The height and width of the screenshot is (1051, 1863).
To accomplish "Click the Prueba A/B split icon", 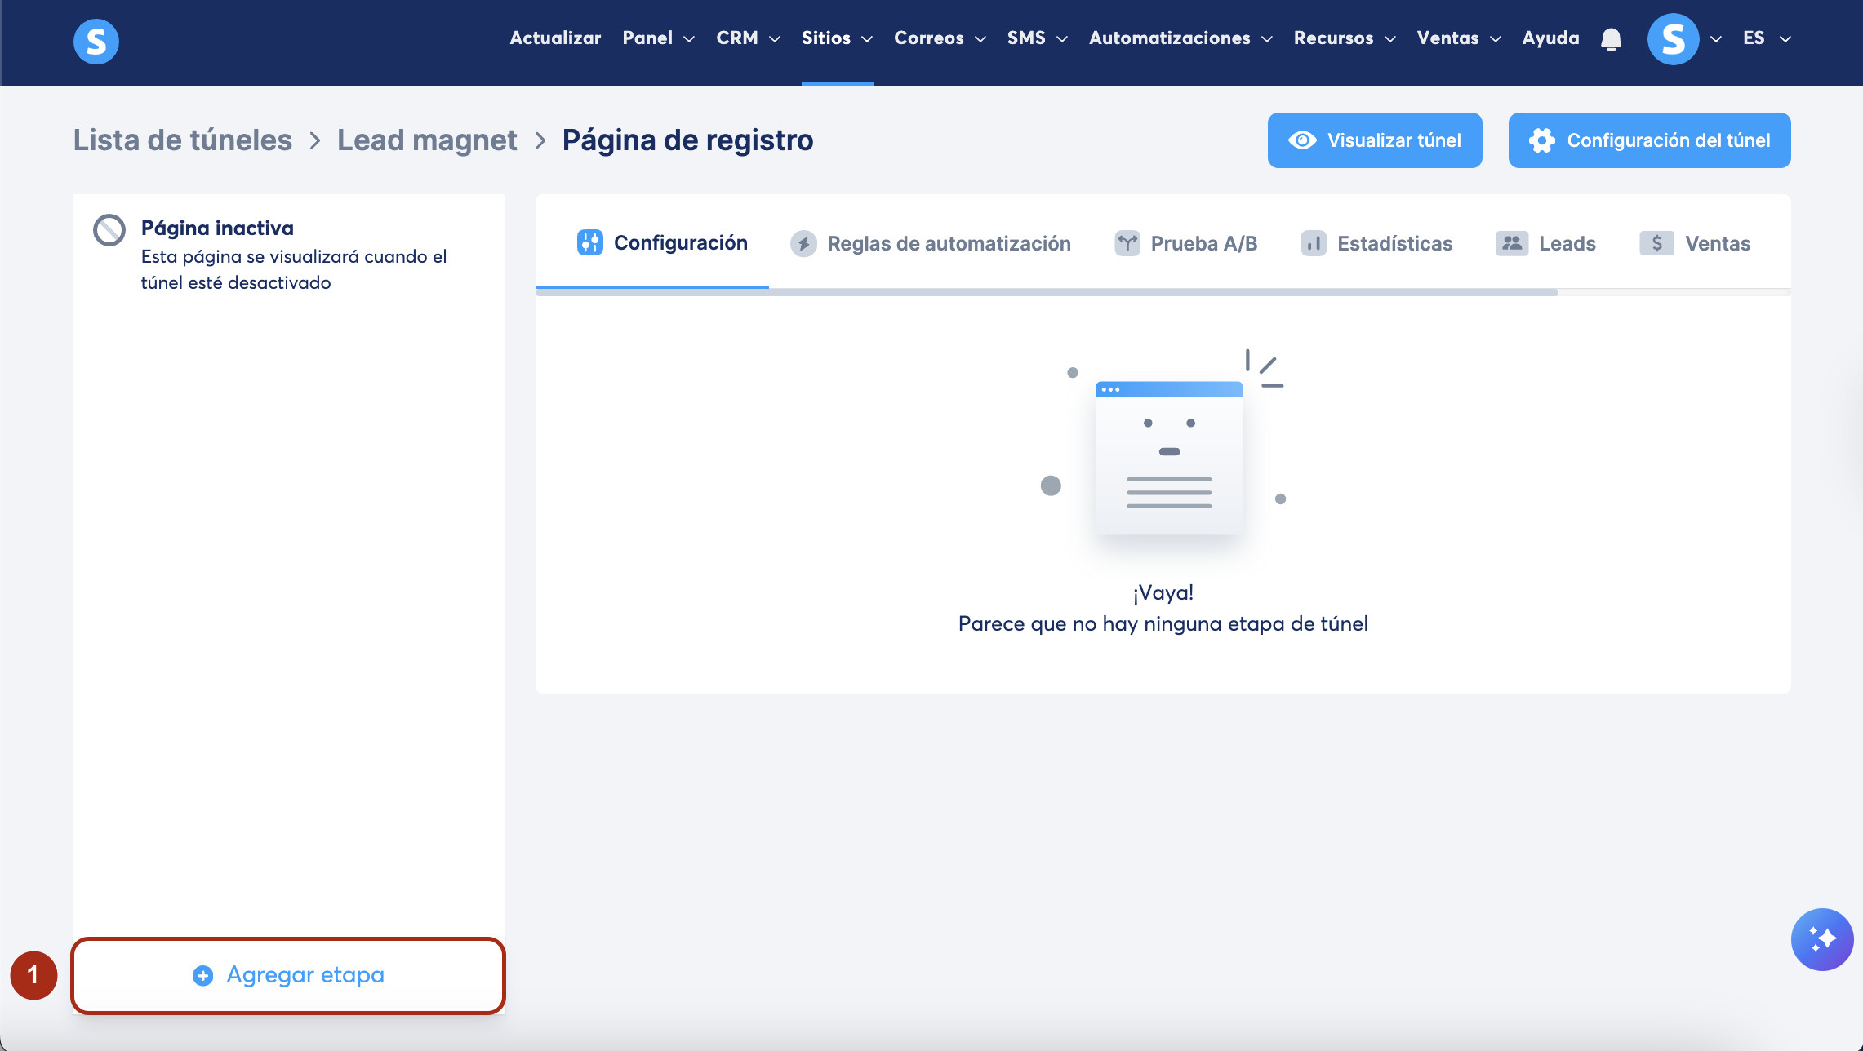I will coord(1127,243).
